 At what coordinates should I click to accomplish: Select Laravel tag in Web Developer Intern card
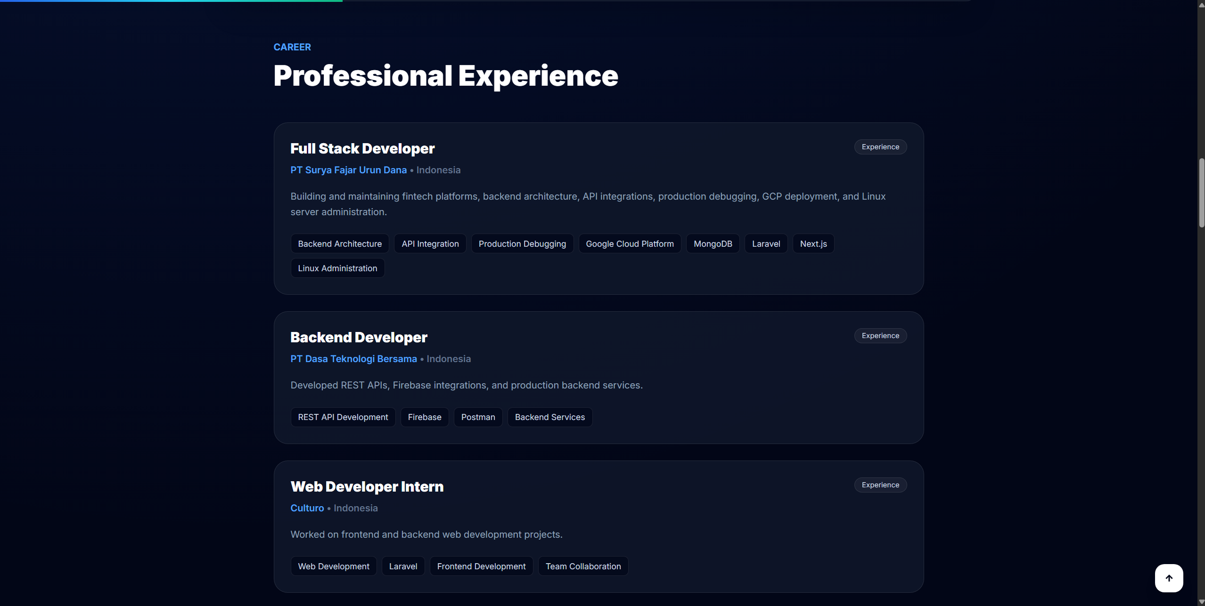[403, 566]
